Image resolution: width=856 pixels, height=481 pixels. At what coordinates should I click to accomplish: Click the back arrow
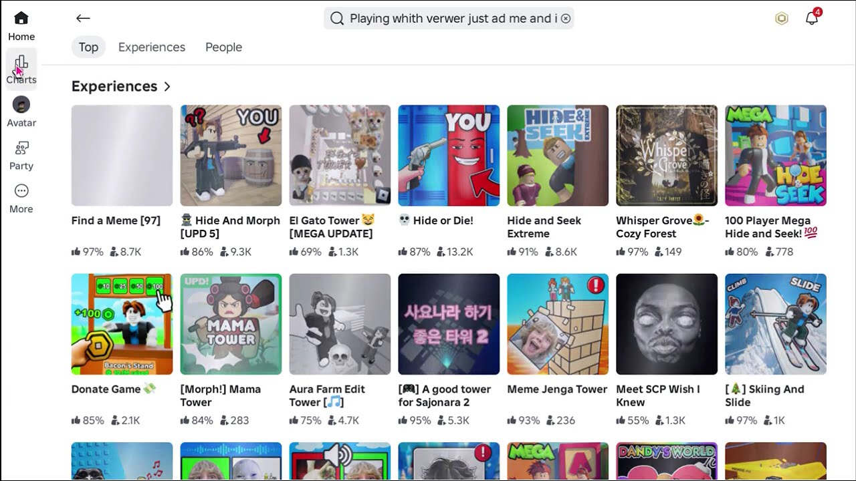(83, 19)
